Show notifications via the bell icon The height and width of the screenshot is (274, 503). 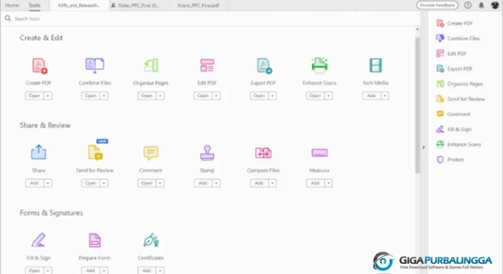coord(481,5)
